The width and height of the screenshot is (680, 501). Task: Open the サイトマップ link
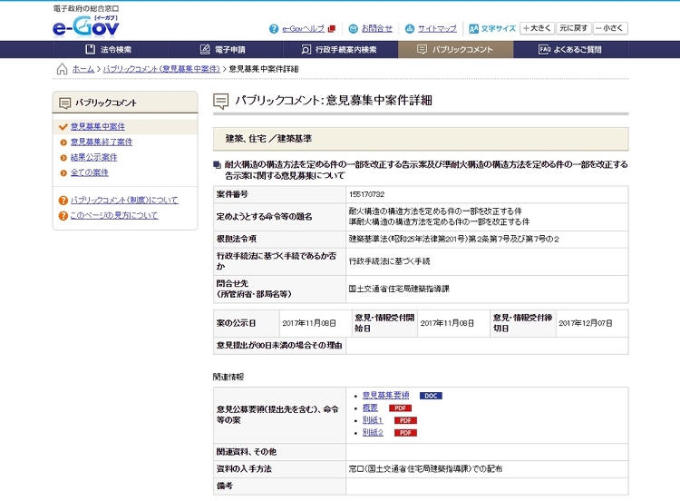coord(437,29)
